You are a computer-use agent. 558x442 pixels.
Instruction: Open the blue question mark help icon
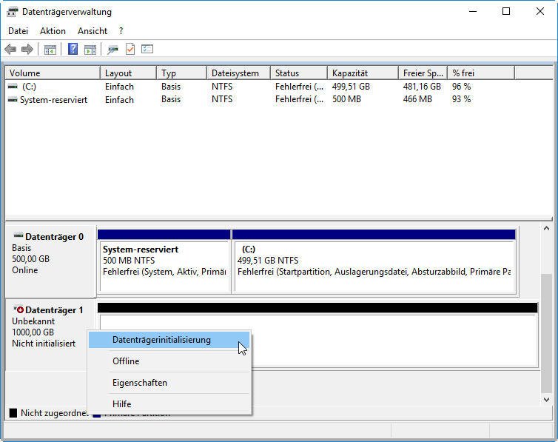tap(73, 49)
